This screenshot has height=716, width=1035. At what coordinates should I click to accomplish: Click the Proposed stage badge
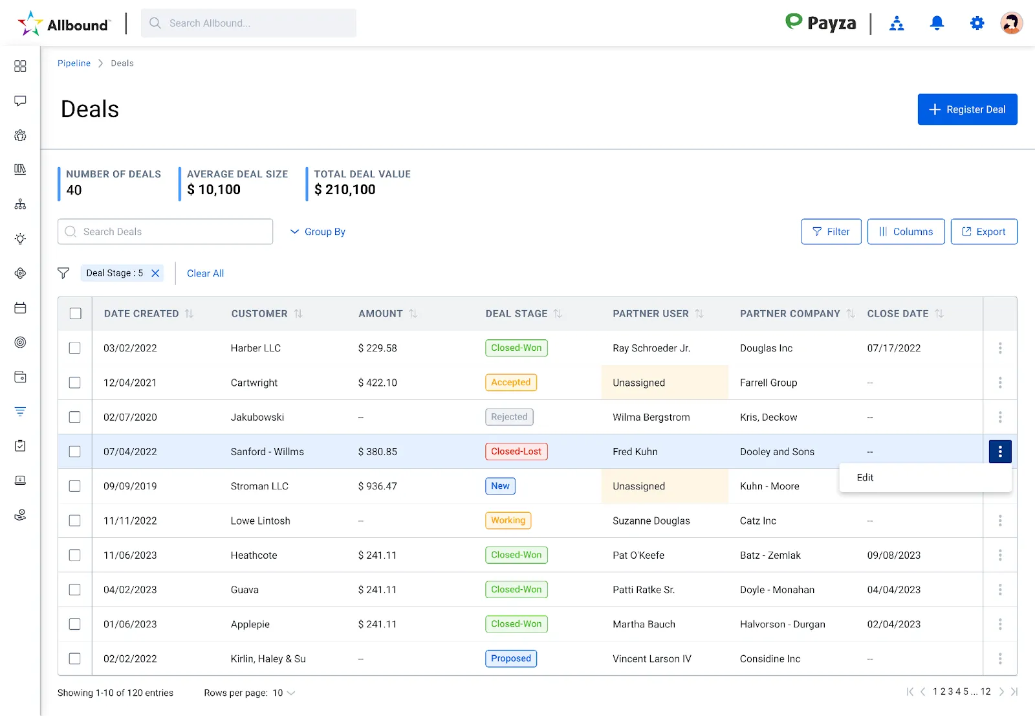pos(511,658)
